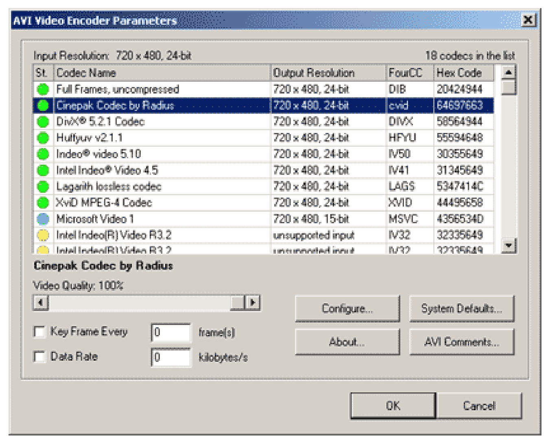Click the green icon beside Lagarith lossless codec
The width and height of the screenshot is (550, 444).
coord(43,187)
